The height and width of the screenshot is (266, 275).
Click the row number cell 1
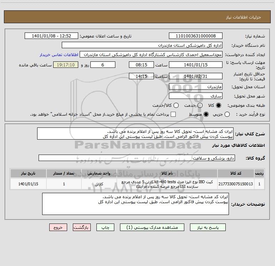(259, 184)
